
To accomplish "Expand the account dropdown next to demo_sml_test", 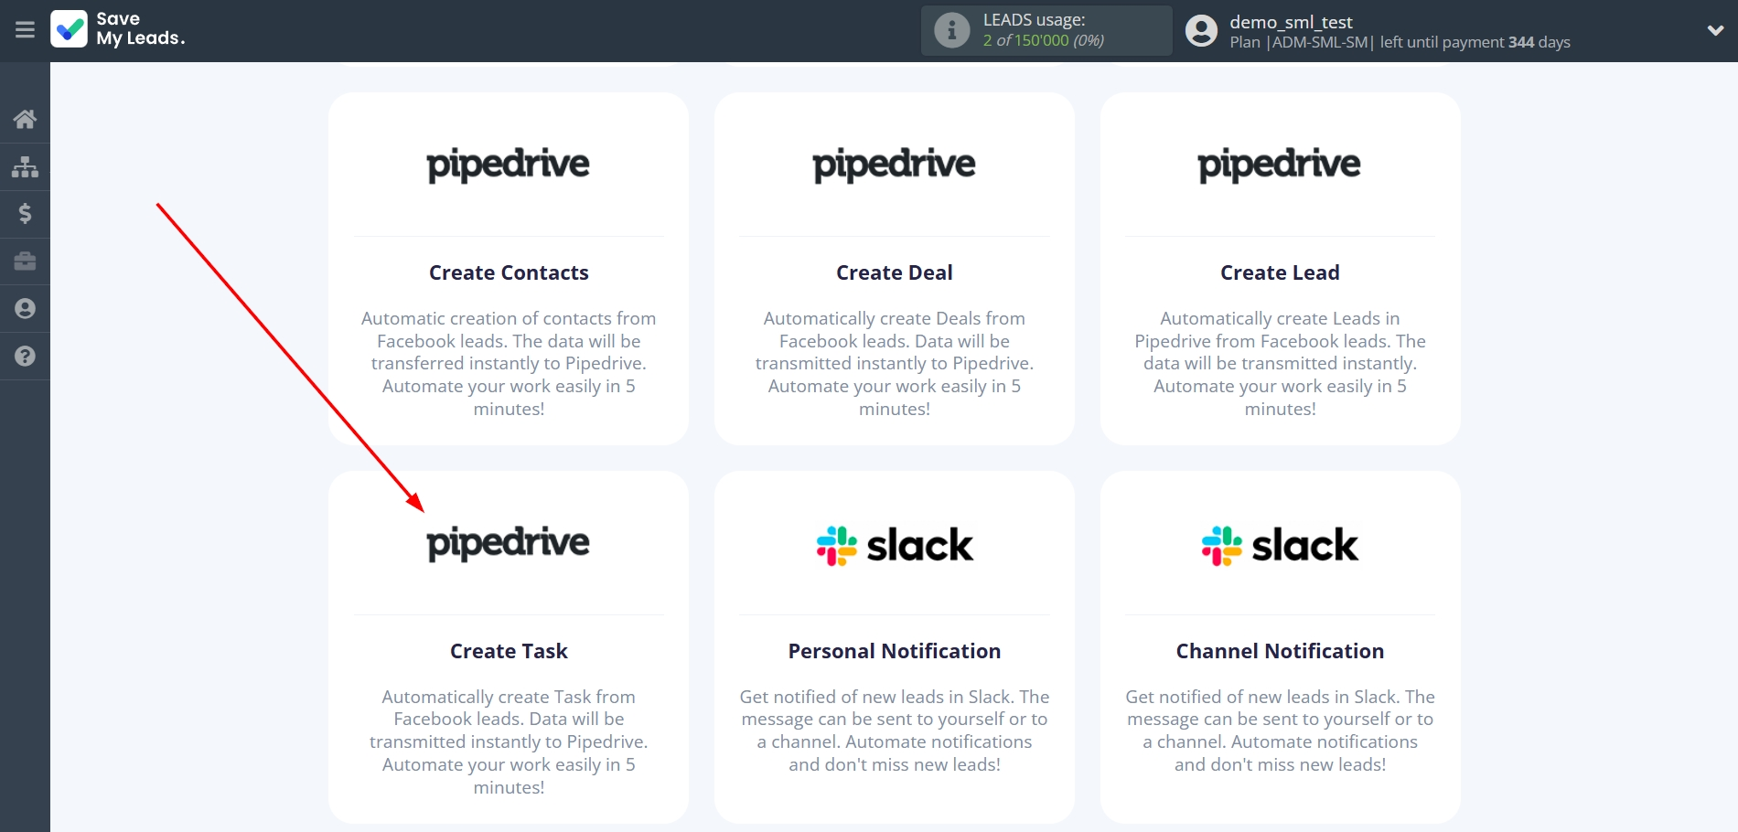I will pos(1716,30).
